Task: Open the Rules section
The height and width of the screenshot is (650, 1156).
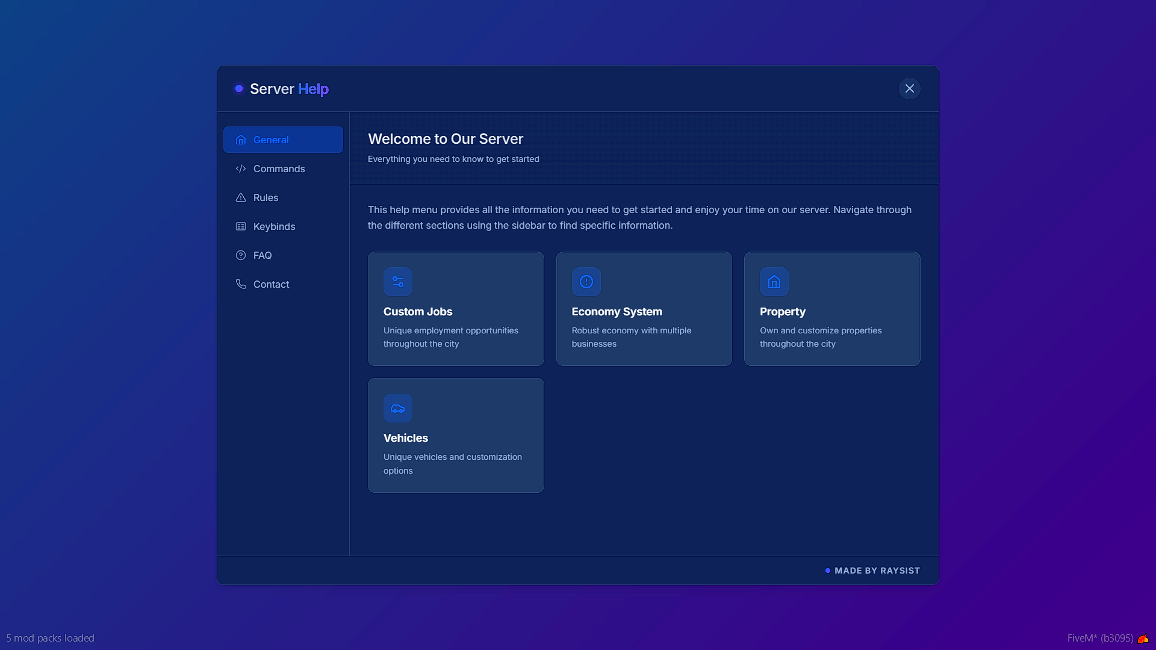Action: click(x=283, y=197)
